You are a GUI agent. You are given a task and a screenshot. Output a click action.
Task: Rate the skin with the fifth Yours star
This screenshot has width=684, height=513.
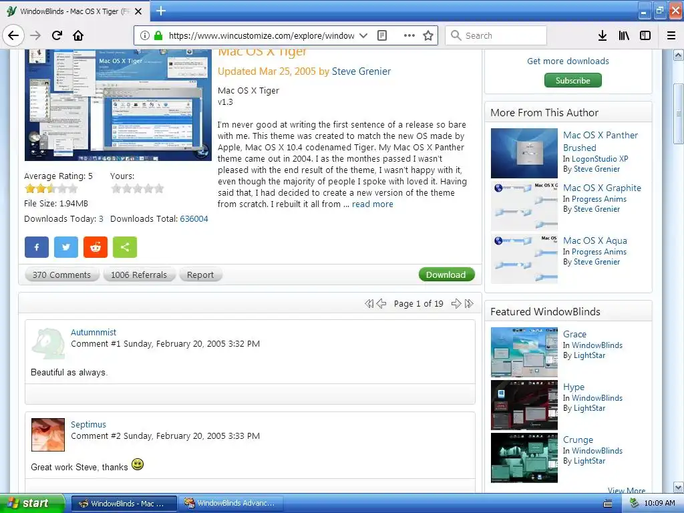tap(159, 188)
